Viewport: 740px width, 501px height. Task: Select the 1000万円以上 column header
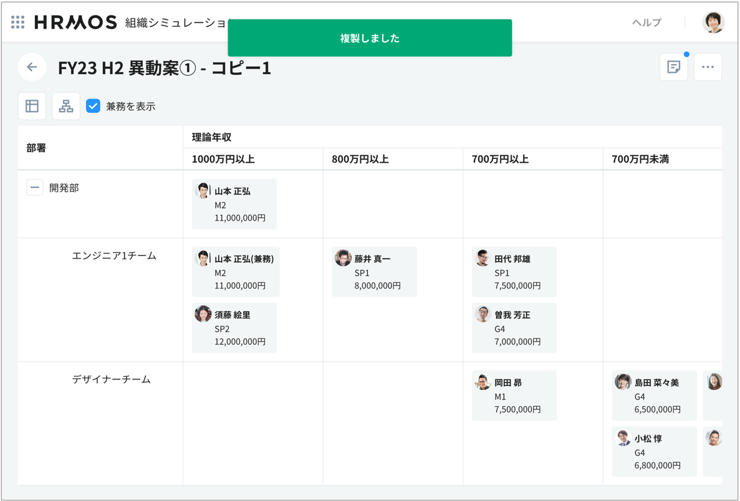pyautogui.click(x=223, y=160)
